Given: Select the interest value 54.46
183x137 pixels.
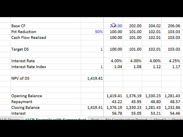Looking at the screenshot, I should pos(171,113).
